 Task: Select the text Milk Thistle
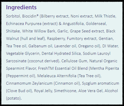click(x=105, y=16)
